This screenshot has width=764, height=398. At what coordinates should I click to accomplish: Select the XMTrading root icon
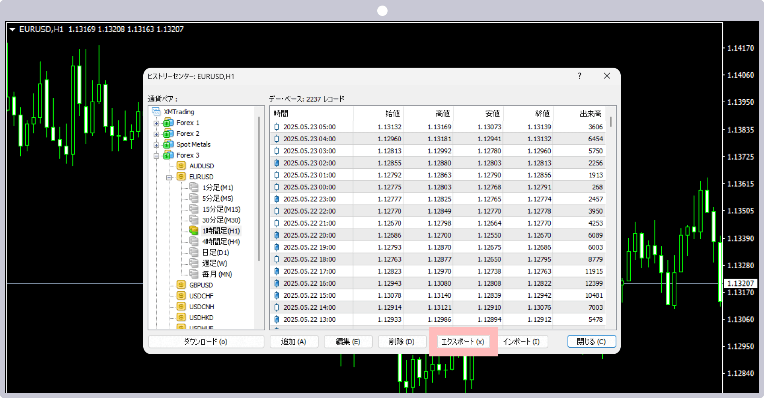tap(156, 112)
